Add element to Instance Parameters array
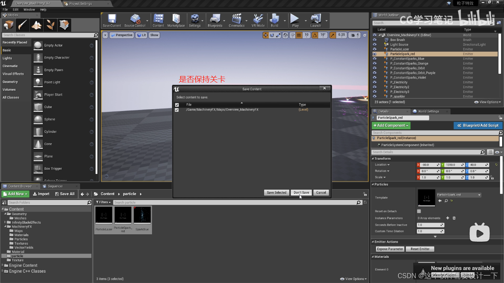The image size is (504, 283). pos(448,218)
